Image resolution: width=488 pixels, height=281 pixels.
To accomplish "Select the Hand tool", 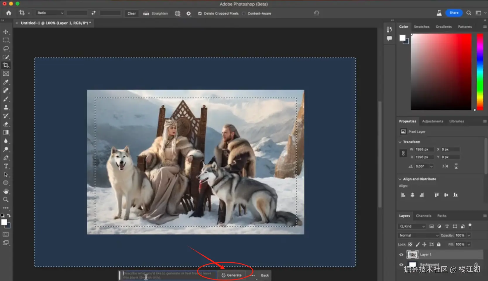I will tap(6, 191).
